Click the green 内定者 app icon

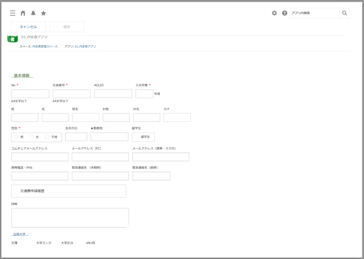coord(12,38)
